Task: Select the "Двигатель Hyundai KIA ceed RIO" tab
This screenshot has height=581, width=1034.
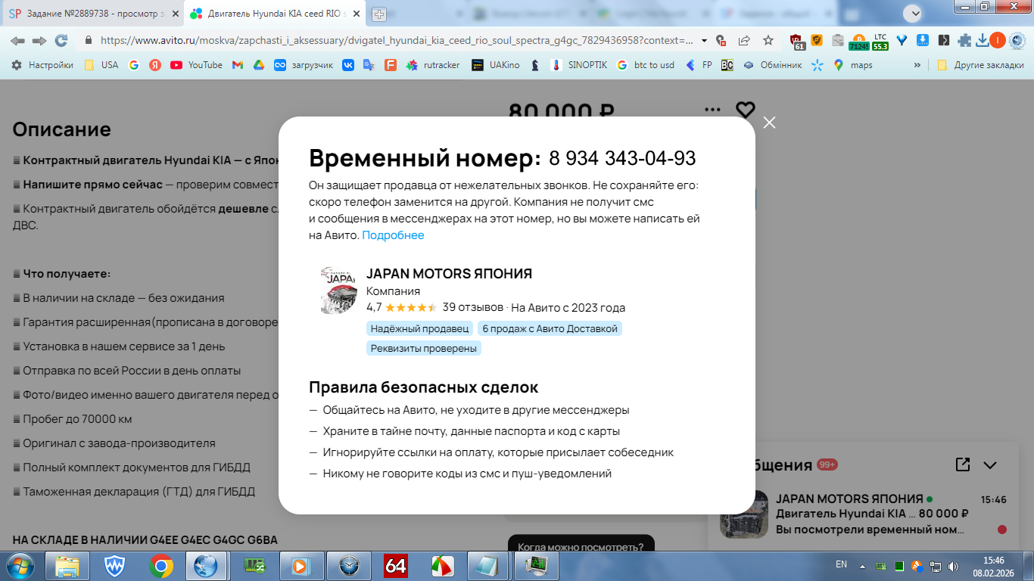Action: 274,14
